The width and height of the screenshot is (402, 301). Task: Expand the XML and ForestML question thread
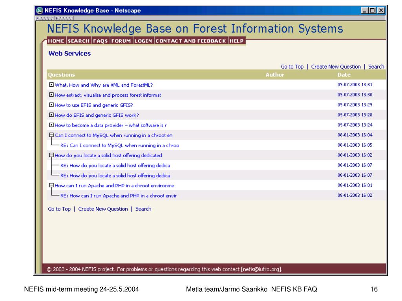pyautogui.click(x=51, y=85)
